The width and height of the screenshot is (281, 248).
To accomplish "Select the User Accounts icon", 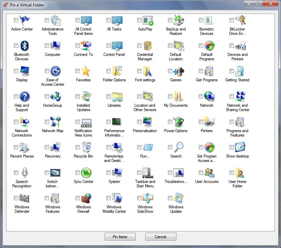I will click(209, 173).
